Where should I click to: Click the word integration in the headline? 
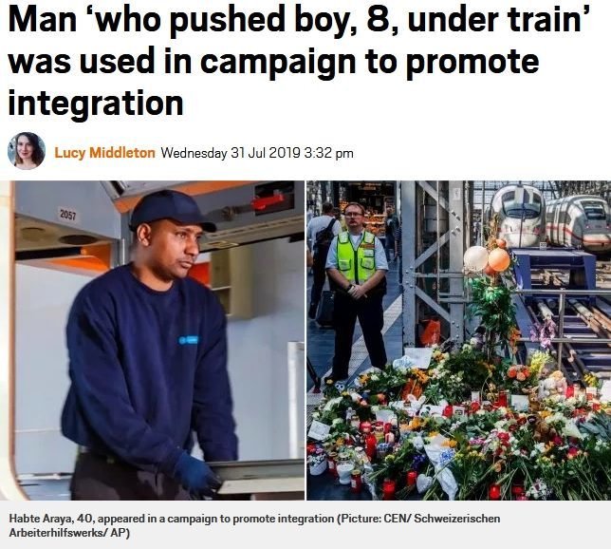point(96,103)
